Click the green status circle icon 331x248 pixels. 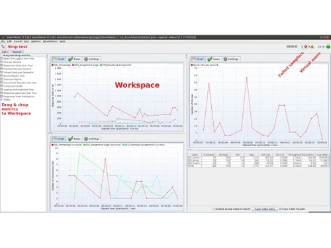click(328, 47)
